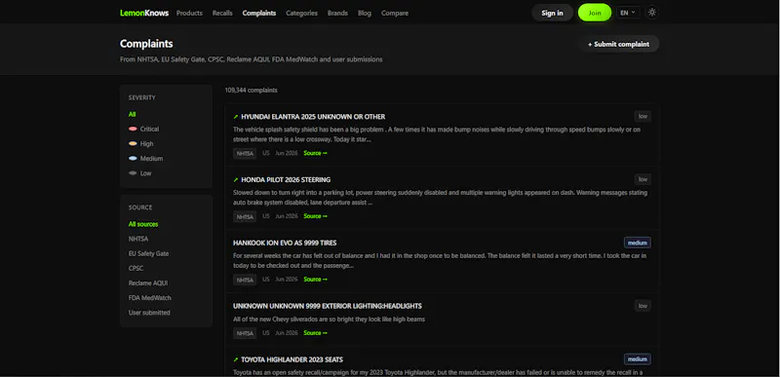Click blue Medium severity color dot
780x377 pixels.
point(133,159)
